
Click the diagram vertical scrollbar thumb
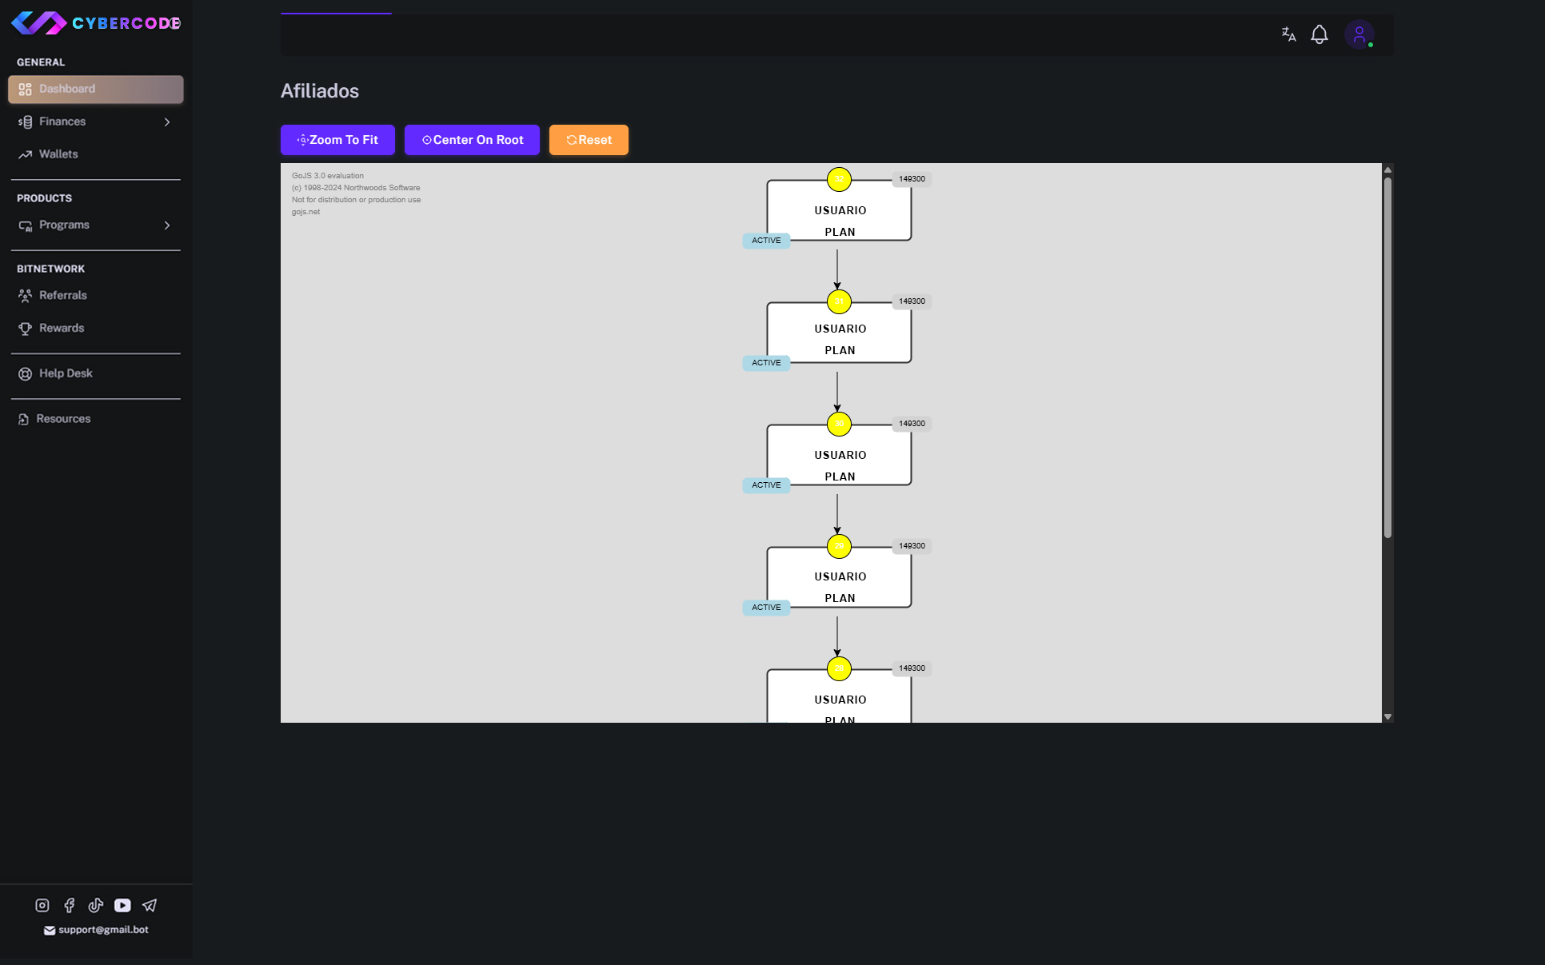[1387, 357]
